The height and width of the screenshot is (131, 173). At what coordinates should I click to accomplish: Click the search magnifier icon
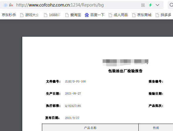[x=171, y=5]
